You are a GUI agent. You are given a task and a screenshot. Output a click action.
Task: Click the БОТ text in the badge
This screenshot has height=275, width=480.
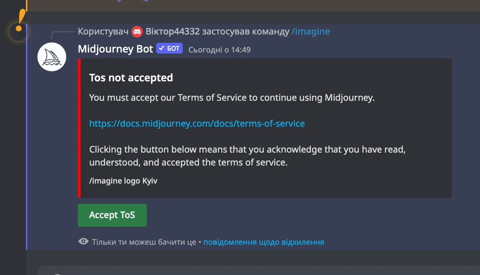[173, 49]
